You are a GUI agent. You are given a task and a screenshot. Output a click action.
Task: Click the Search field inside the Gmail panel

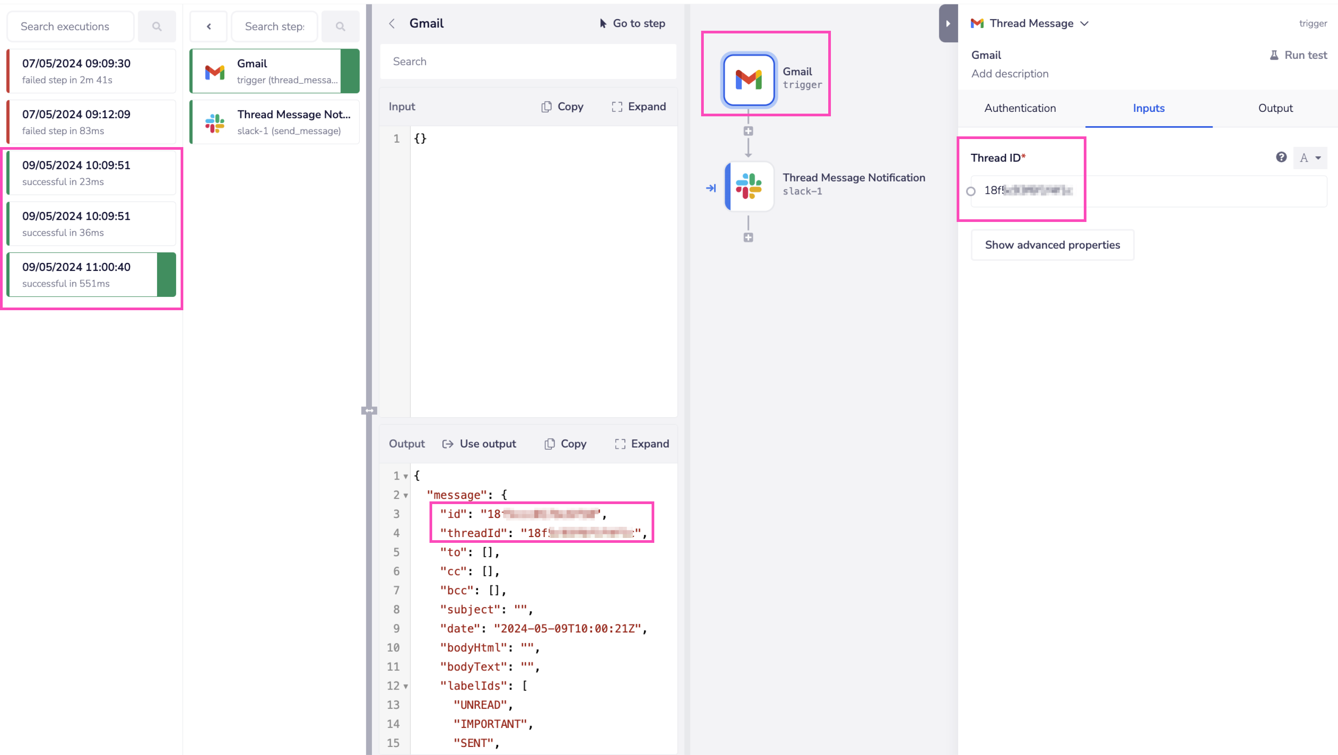coord(528,61)
